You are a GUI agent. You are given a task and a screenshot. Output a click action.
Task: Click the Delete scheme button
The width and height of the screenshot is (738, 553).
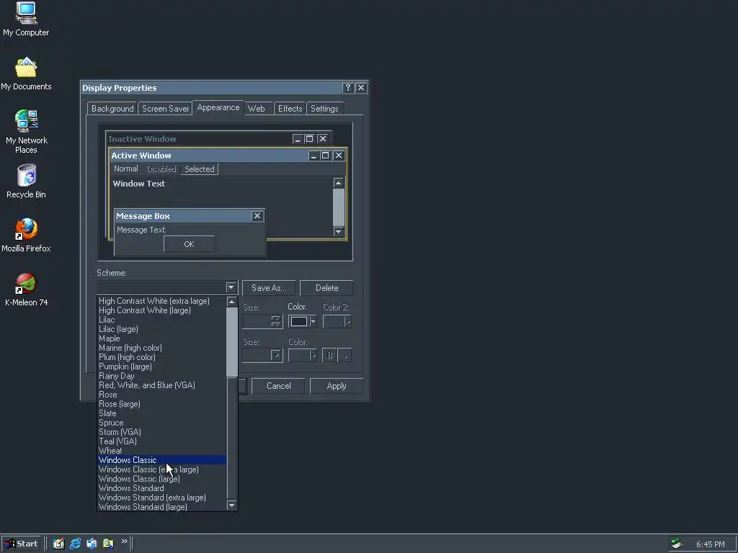click(x=326, y=288)
